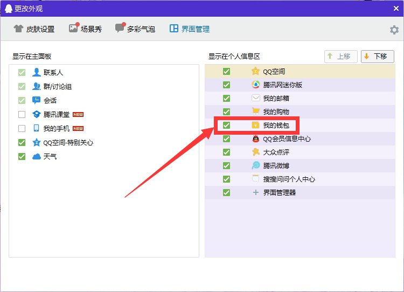Move item down with 下移 button
Viewport: 404px width, 292px height.
coord(378,56)
